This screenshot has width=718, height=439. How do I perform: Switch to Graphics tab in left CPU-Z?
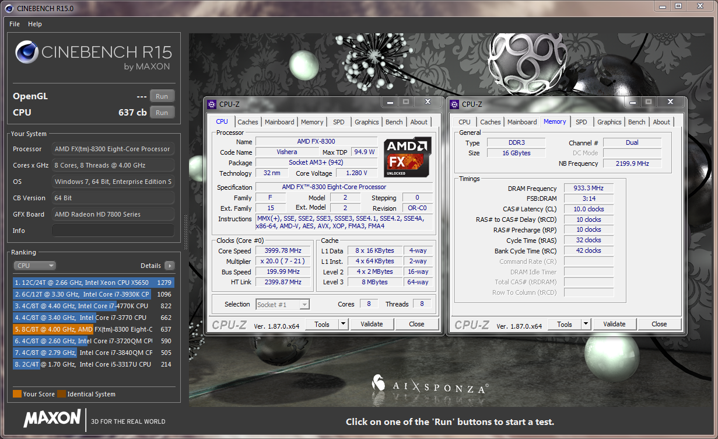(x=367, y=122)
